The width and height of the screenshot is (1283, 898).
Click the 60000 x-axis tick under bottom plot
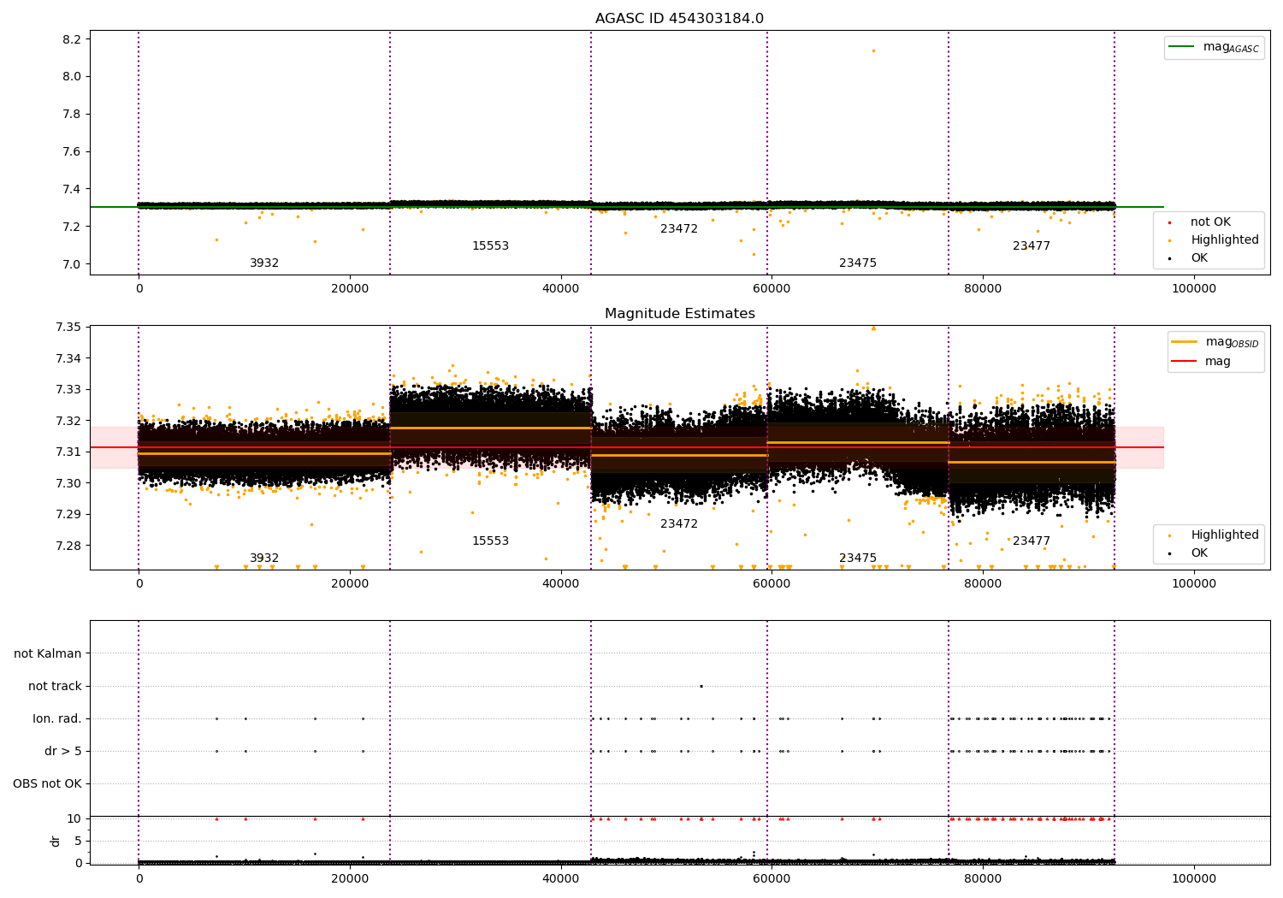772,879
